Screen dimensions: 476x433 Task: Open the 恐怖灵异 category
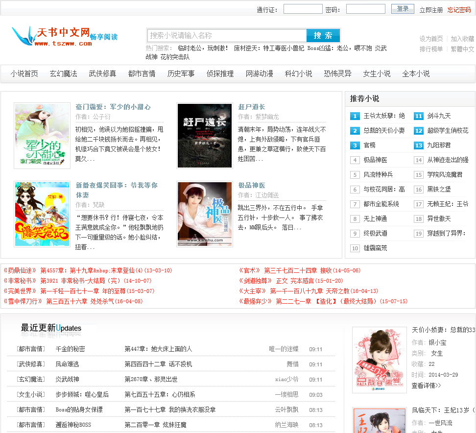pos(337,74)
